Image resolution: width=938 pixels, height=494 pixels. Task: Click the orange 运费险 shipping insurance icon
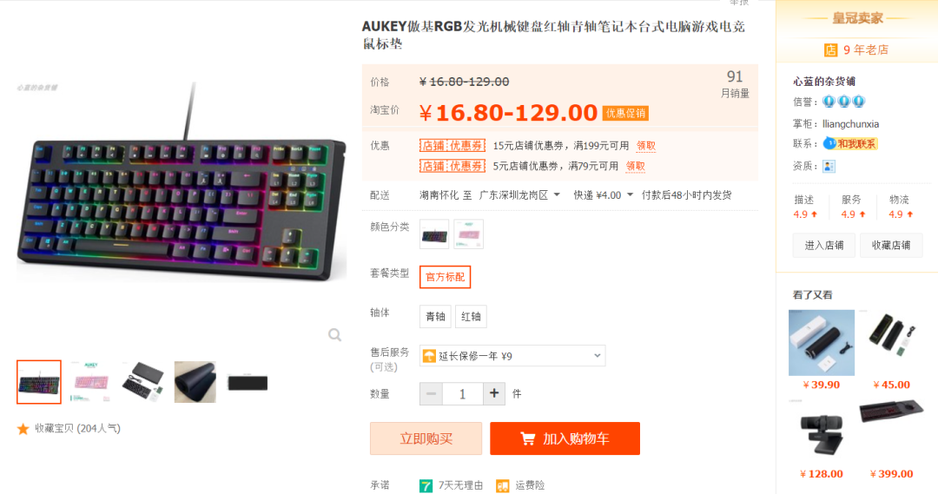(x=503, y=485)
